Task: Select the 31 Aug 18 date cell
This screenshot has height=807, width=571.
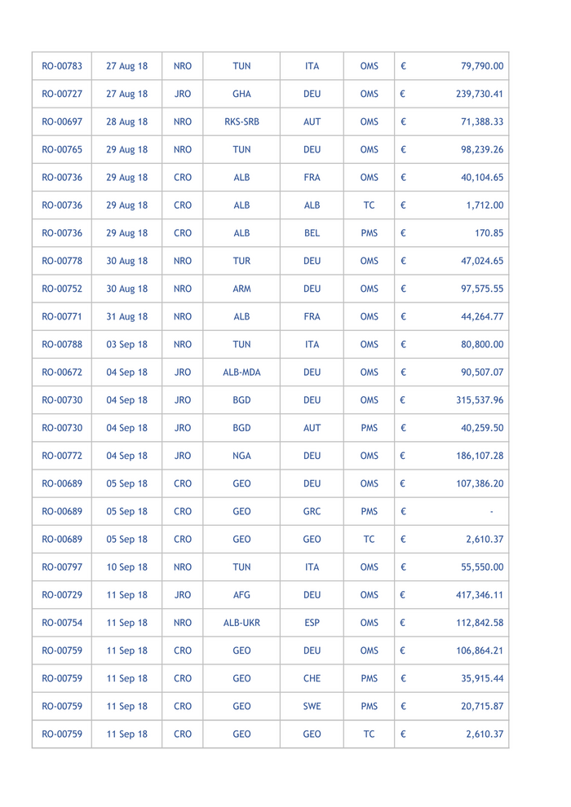Action: coord(127,316)
